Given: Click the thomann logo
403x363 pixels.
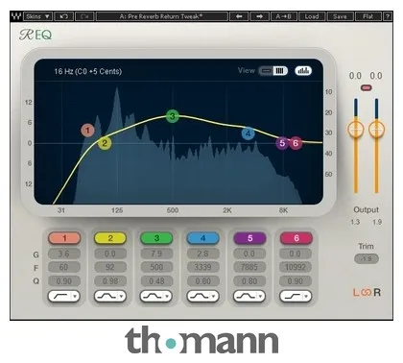Looking at the screenshot, I should pyautogui.click(x=201, y=340).
